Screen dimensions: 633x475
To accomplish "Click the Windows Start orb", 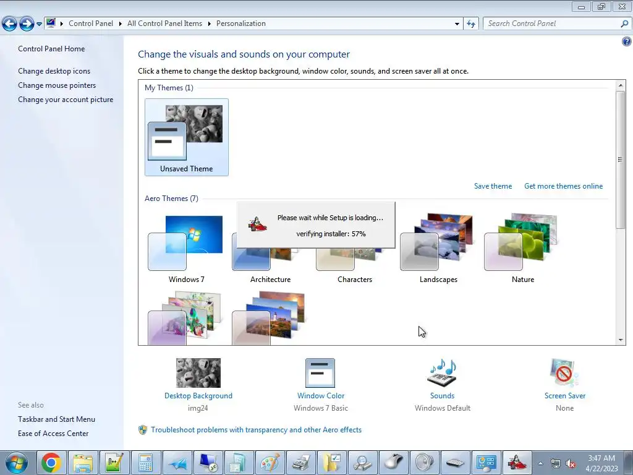I will click(x=16, y=463).
